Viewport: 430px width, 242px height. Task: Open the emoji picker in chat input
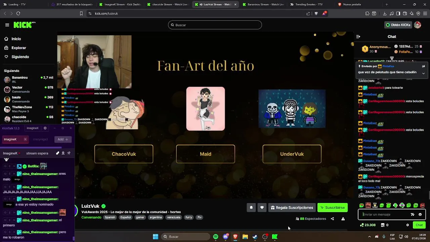[x=420, y=214]
